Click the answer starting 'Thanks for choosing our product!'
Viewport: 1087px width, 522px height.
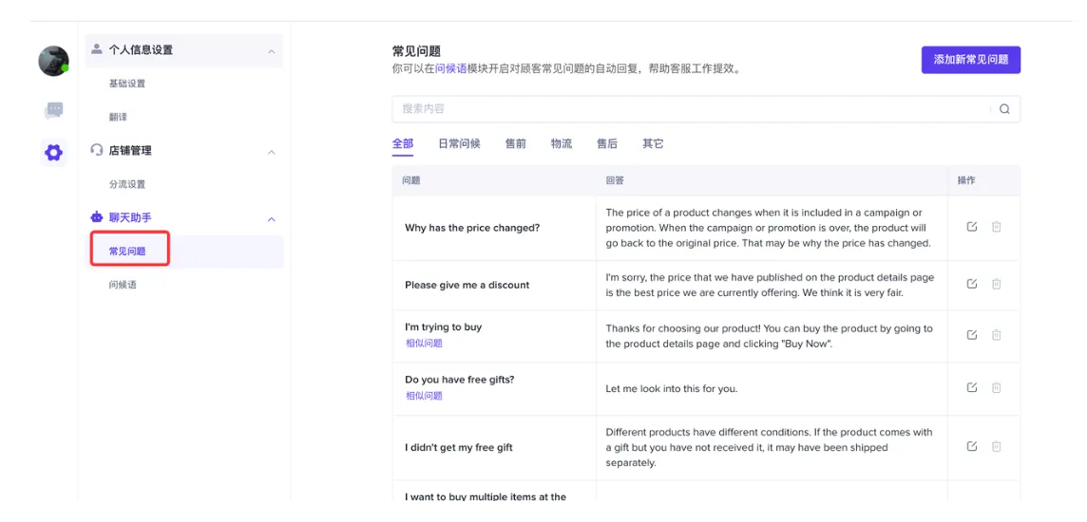coord(770,336)
